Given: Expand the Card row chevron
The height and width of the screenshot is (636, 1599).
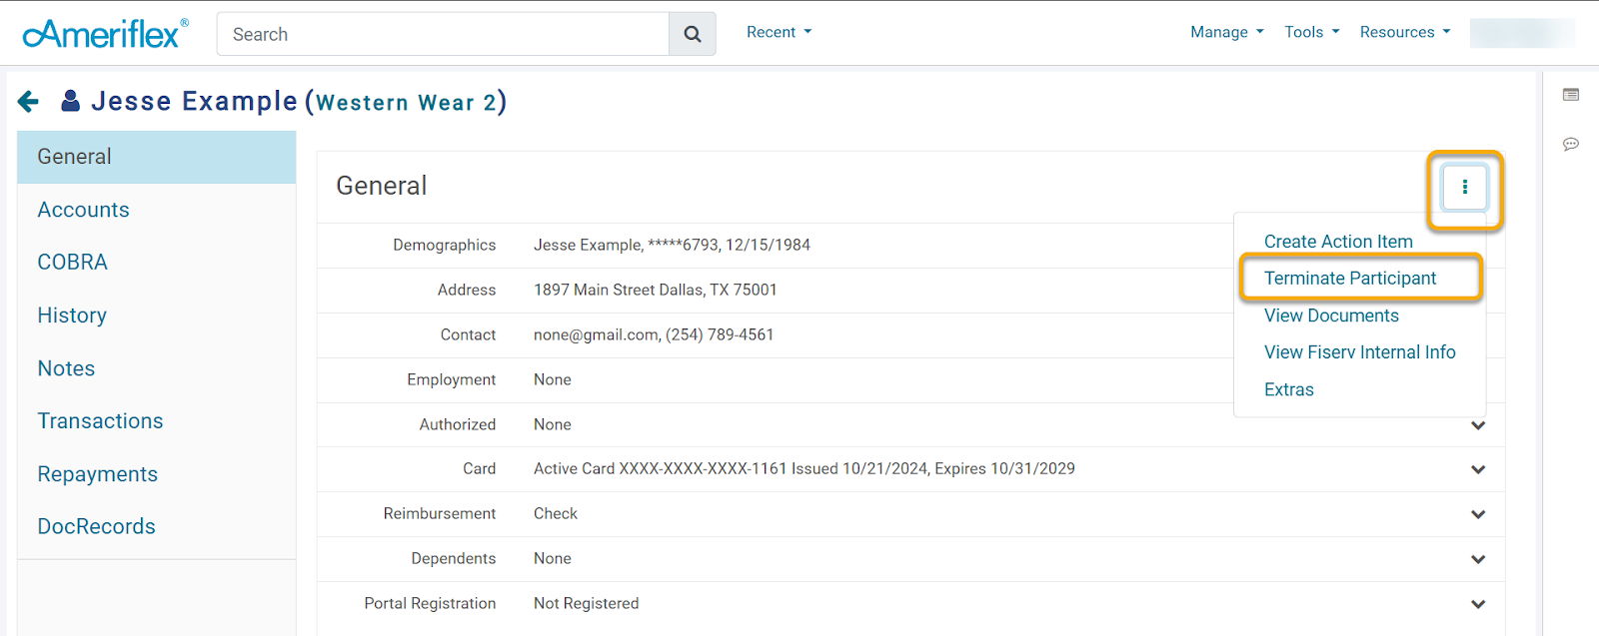Looking at the screenshot, I should (x=1478, y=469).
